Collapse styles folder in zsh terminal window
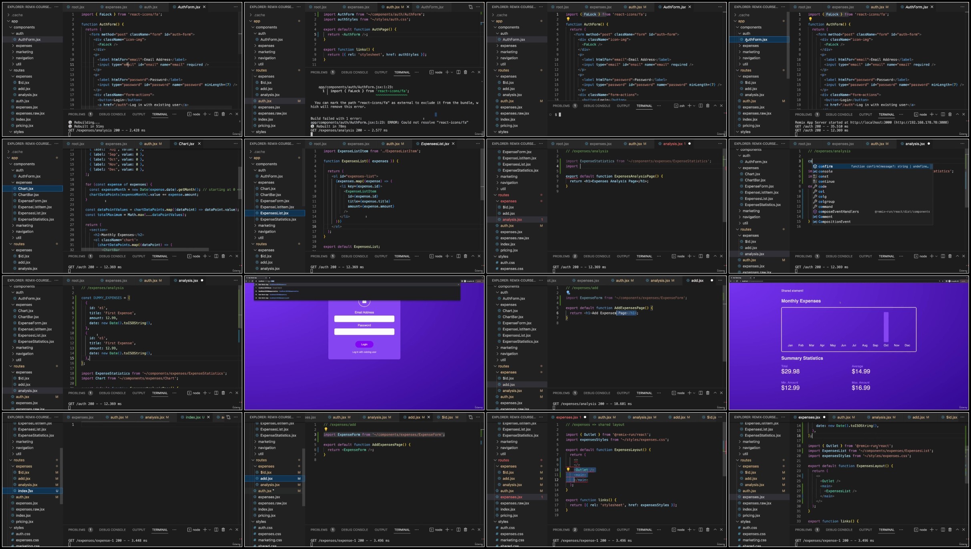 pos(495,132)
